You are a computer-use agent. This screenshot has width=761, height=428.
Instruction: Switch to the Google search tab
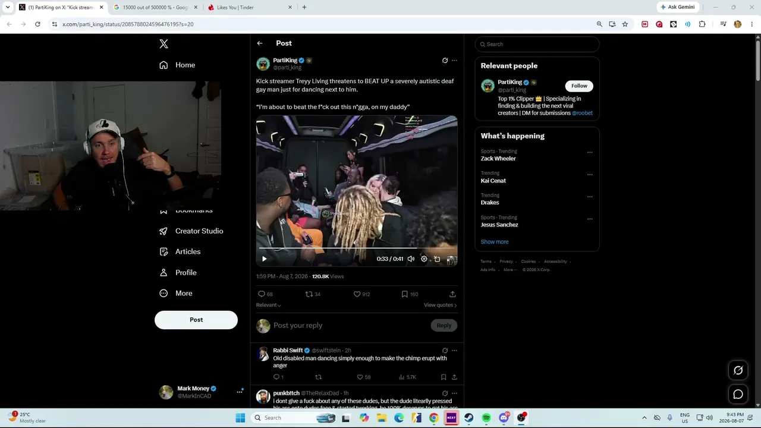[156, 7]
